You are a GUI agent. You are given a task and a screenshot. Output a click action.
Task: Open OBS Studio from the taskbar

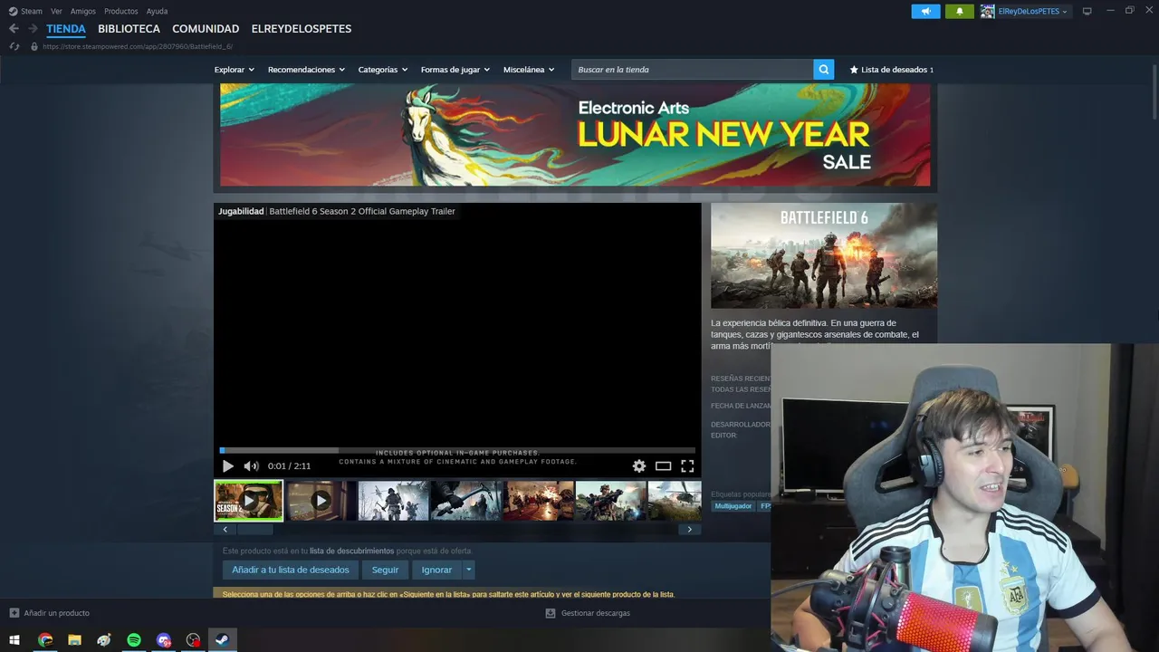193,640
